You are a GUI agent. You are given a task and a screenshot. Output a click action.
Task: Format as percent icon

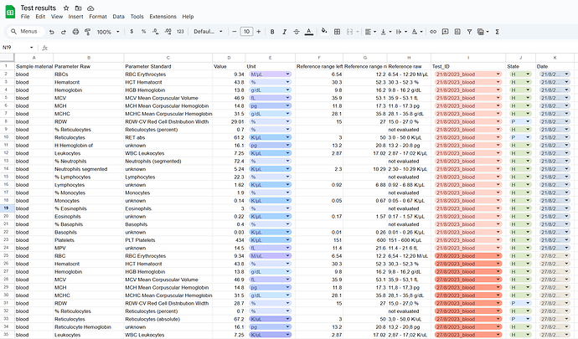(x=143, y=32)
